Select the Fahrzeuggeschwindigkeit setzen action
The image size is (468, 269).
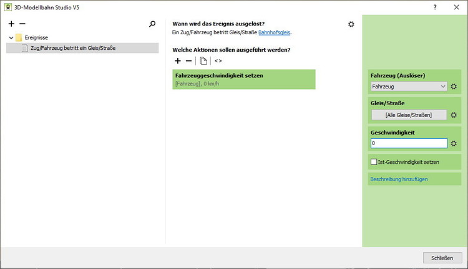click(244, 79)
